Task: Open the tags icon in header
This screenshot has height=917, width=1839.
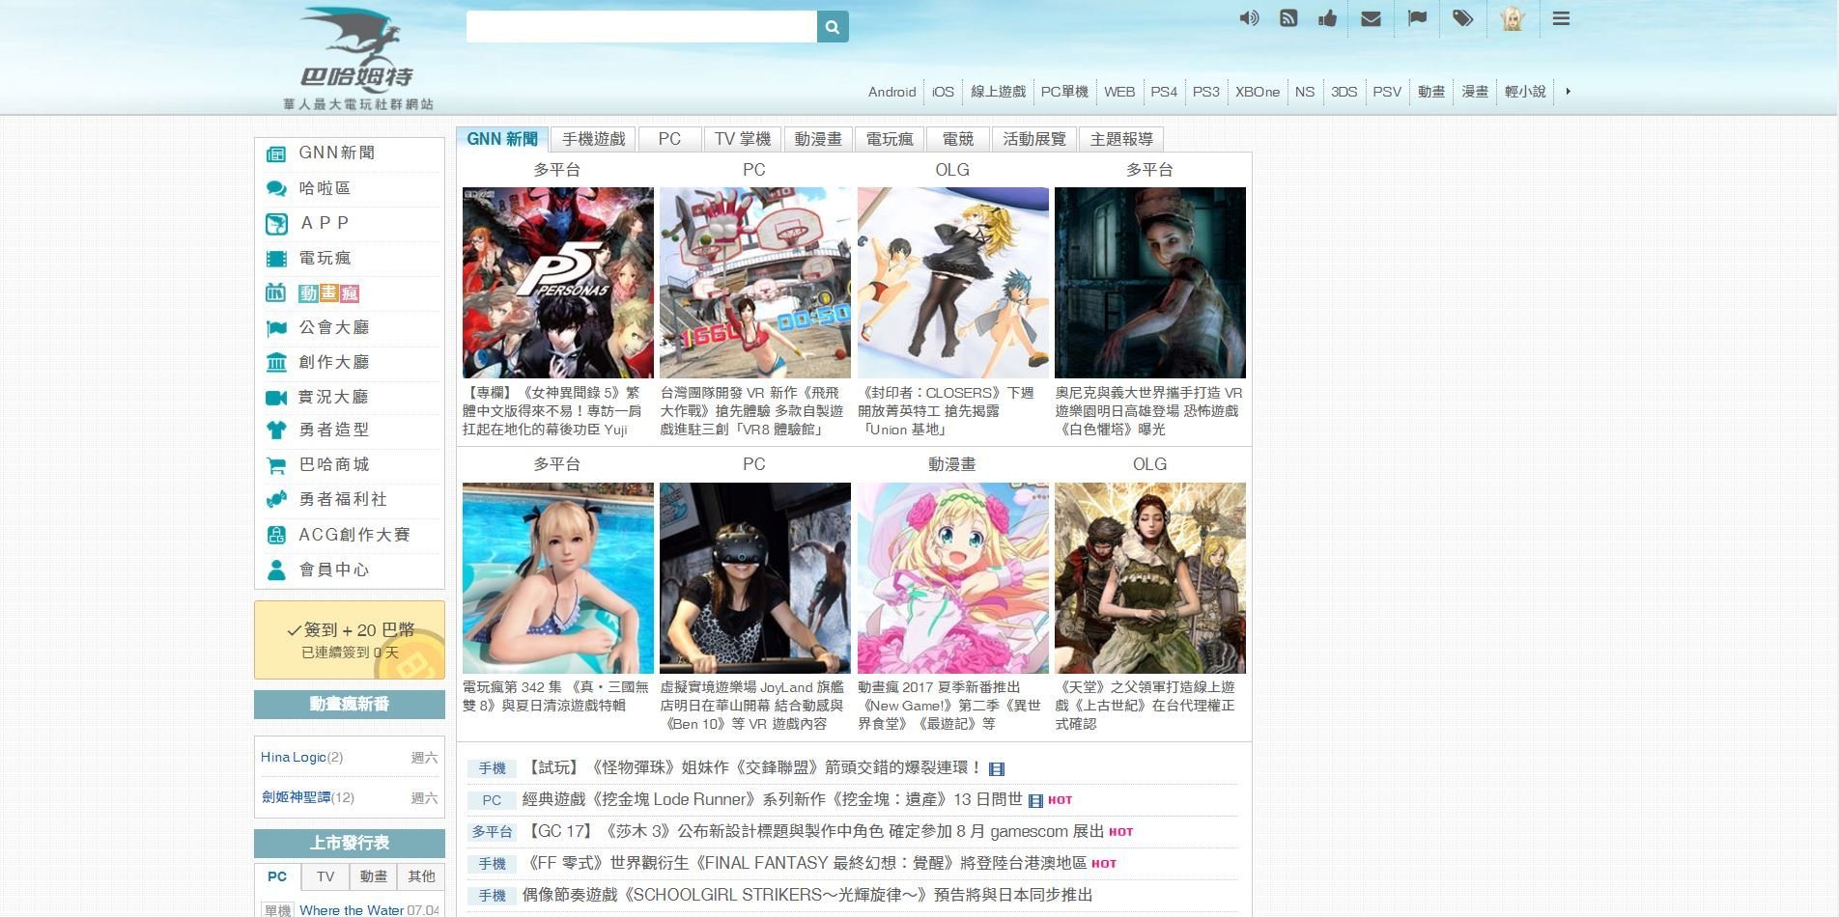Action: [1462, 18]
